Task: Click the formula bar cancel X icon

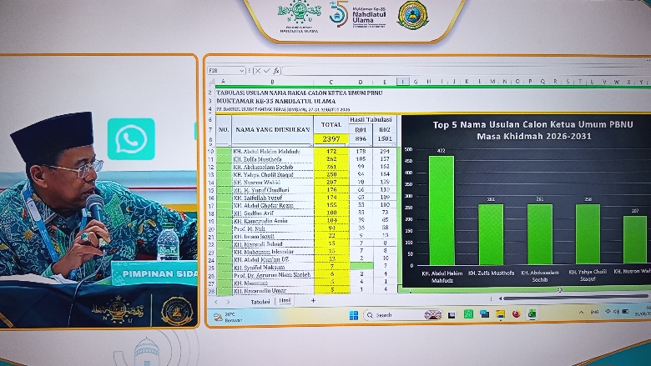Action: point(257,71)
